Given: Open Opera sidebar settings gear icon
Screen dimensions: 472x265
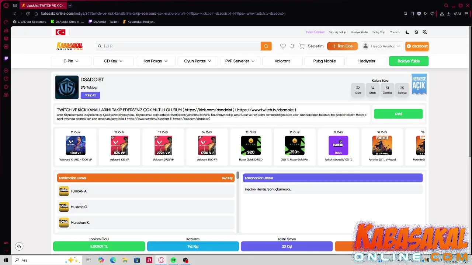Looking at the screenshot, I should pos(6,95).
